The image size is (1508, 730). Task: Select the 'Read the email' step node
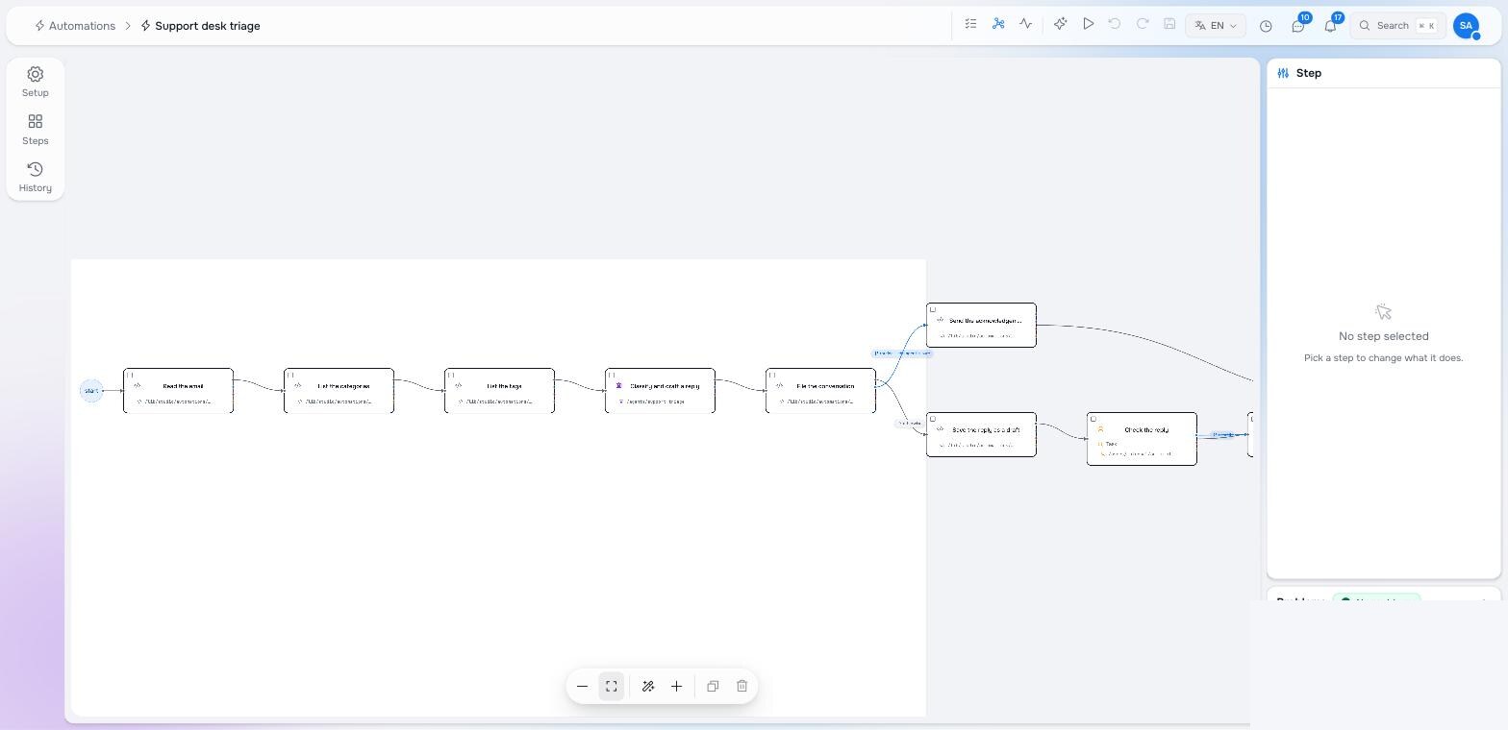178,391
